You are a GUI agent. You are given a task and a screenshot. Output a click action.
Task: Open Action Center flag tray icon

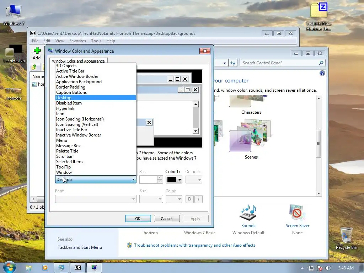click(320, 268)
